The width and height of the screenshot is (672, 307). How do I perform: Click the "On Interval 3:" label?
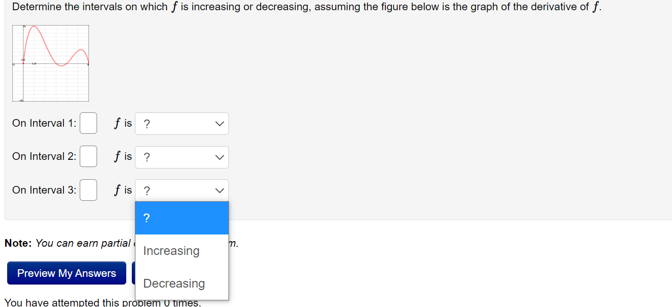(43, 190)
